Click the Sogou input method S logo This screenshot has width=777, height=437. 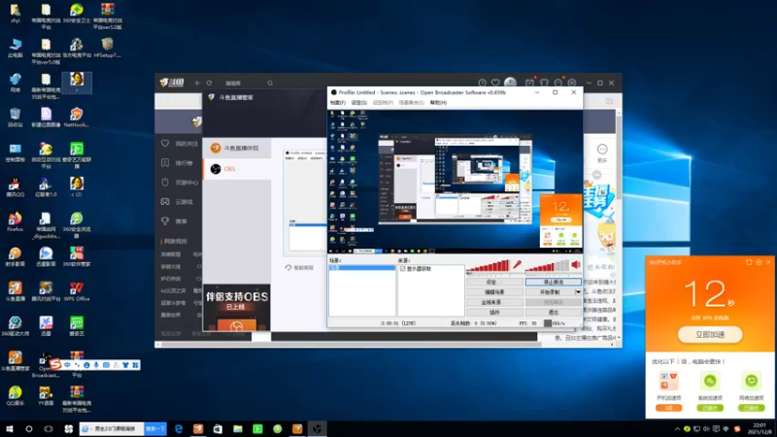click(55, 365)
